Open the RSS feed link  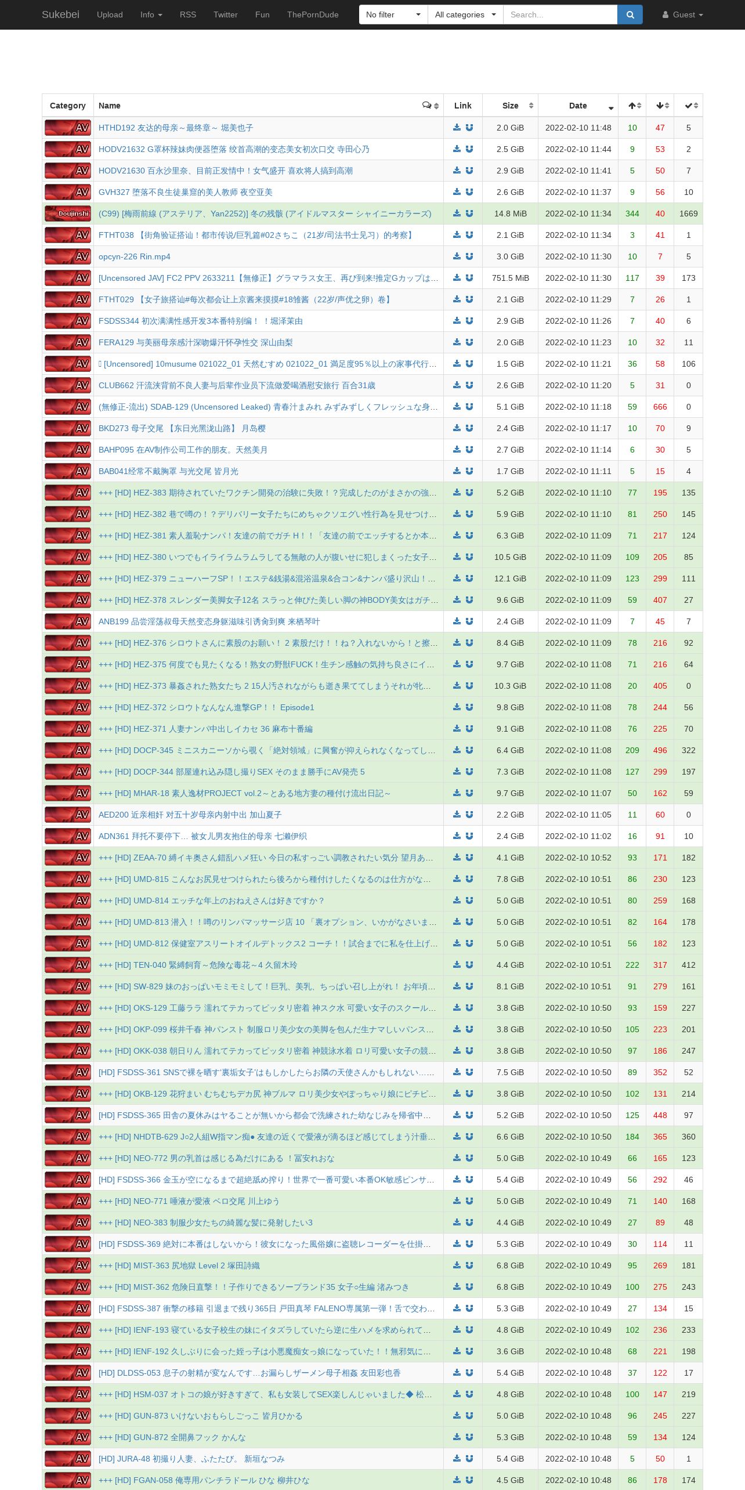point(188,15)
